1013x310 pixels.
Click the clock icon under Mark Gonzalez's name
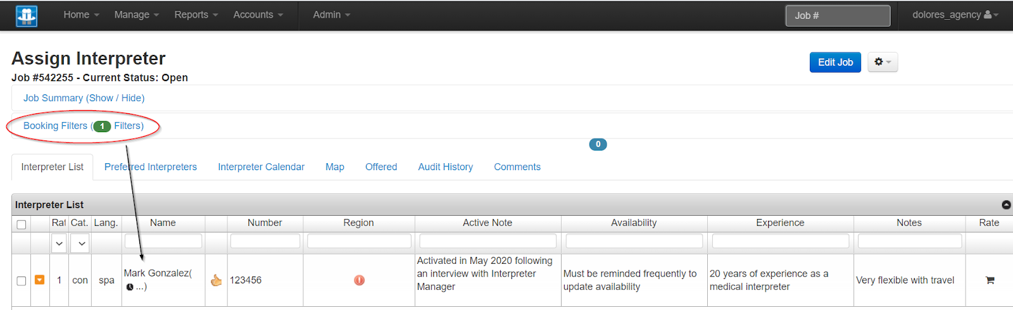(130, 287)
